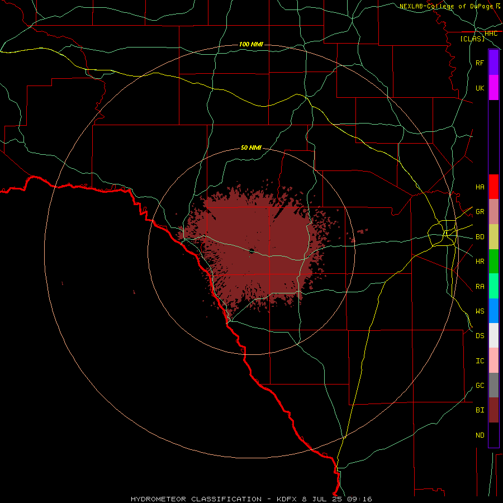Click the HR heavy rain green swatch
503x503 pixels.
pyautogui.click(x=493, y=262)
